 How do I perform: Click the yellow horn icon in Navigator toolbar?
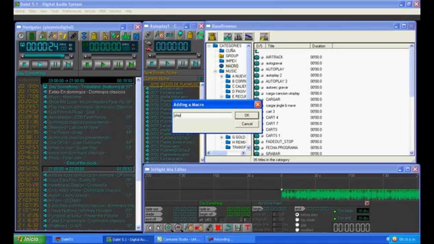(x=63, y=36)
